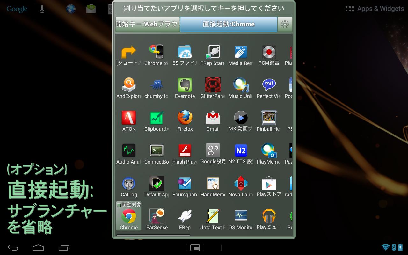Pick the ES File Explorer app

185,52
